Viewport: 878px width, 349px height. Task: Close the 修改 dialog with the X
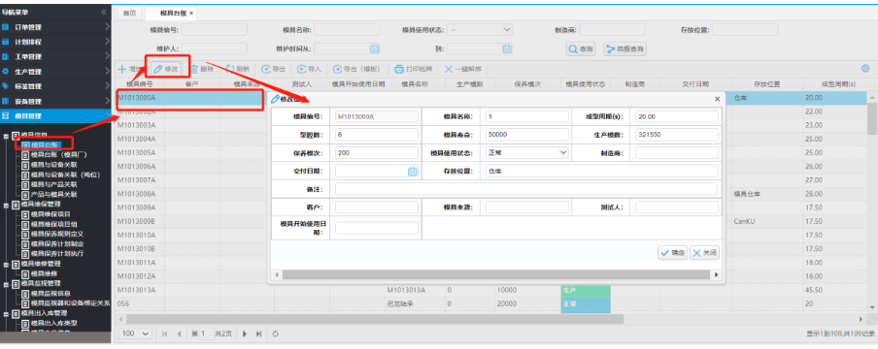pyautogui.click(x=718, y=99)
